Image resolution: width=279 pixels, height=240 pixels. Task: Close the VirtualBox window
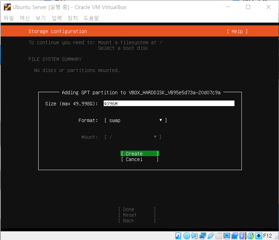click(269, 7)
